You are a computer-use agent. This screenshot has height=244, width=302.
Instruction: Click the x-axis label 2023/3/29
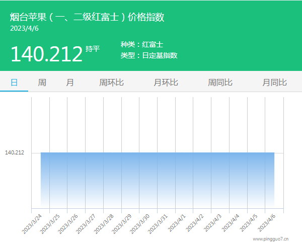click(122, 224)
